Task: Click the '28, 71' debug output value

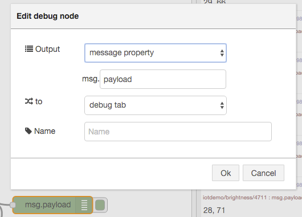Action: coord(214,210)
